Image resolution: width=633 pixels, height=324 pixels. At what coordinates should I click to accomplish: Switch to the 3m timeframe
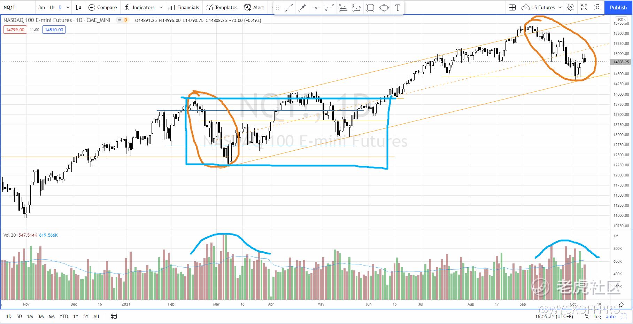(x=41, y=7)
